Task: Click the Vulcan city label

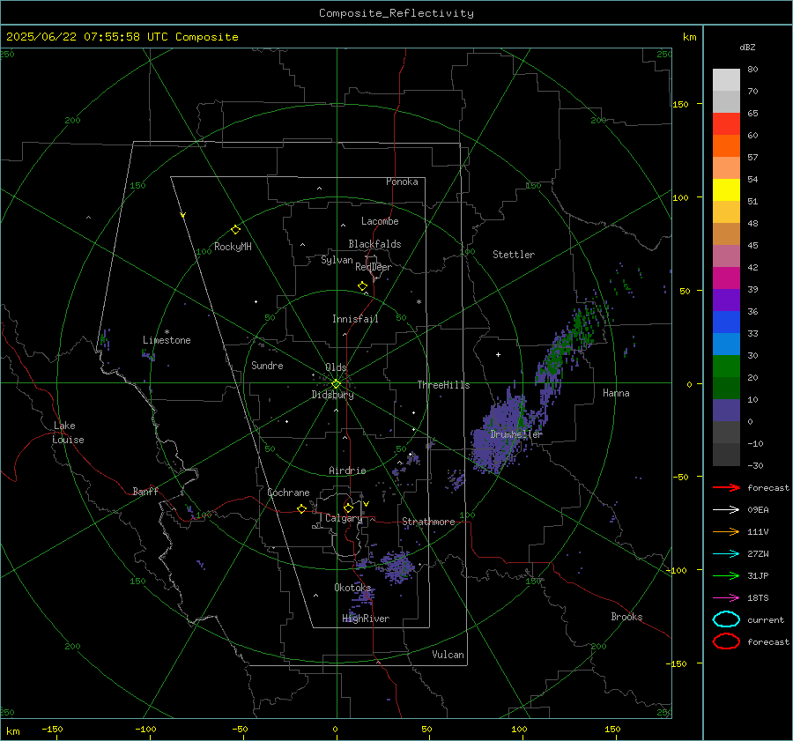Action: (448, 655)
